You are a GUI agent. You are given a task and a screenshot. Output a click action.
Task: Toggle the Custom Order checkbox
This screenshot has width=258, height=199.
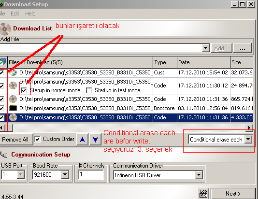tap(37, 139)
